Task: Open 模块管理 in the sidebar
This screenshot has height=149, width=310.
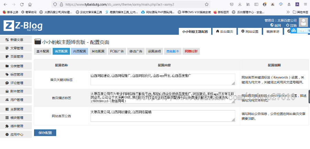Action: [16, 118]
